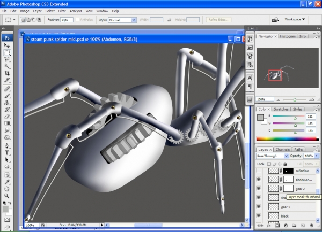The image size is (322, 232).
Task: Open Paragraph panel from collapsed dock
Action: (250, 87)
